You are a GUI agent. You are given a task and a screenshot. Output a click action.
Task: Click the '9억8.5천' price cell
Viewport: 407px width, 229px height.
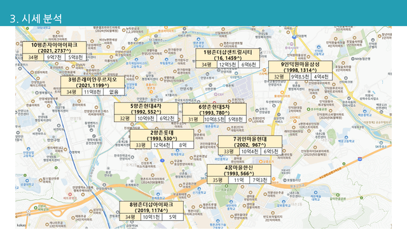300,76
